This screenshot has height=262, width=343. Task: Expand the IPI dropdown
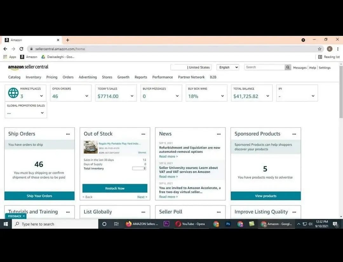click(x=313, y=96)
